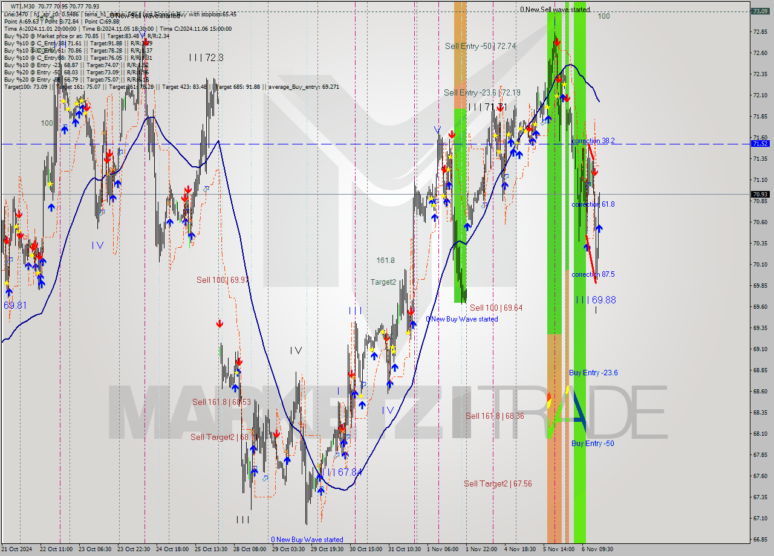This screenshot has width=774, height=556.
Task: Click the '1 Nov 22:00' time label
Action: point(481,549)
